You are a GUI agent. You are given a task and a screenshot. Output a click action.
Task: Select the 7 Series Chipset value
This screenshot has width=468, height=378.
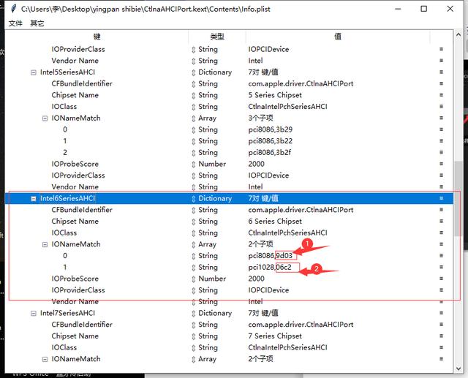tap(275, 336)
